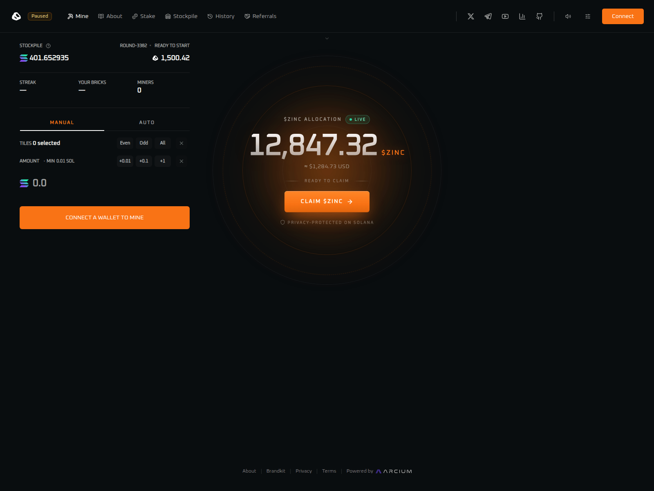Screen dimensions: 654x491
Task: Click the YOUR BRICKS label
Action: coord(92,83)
